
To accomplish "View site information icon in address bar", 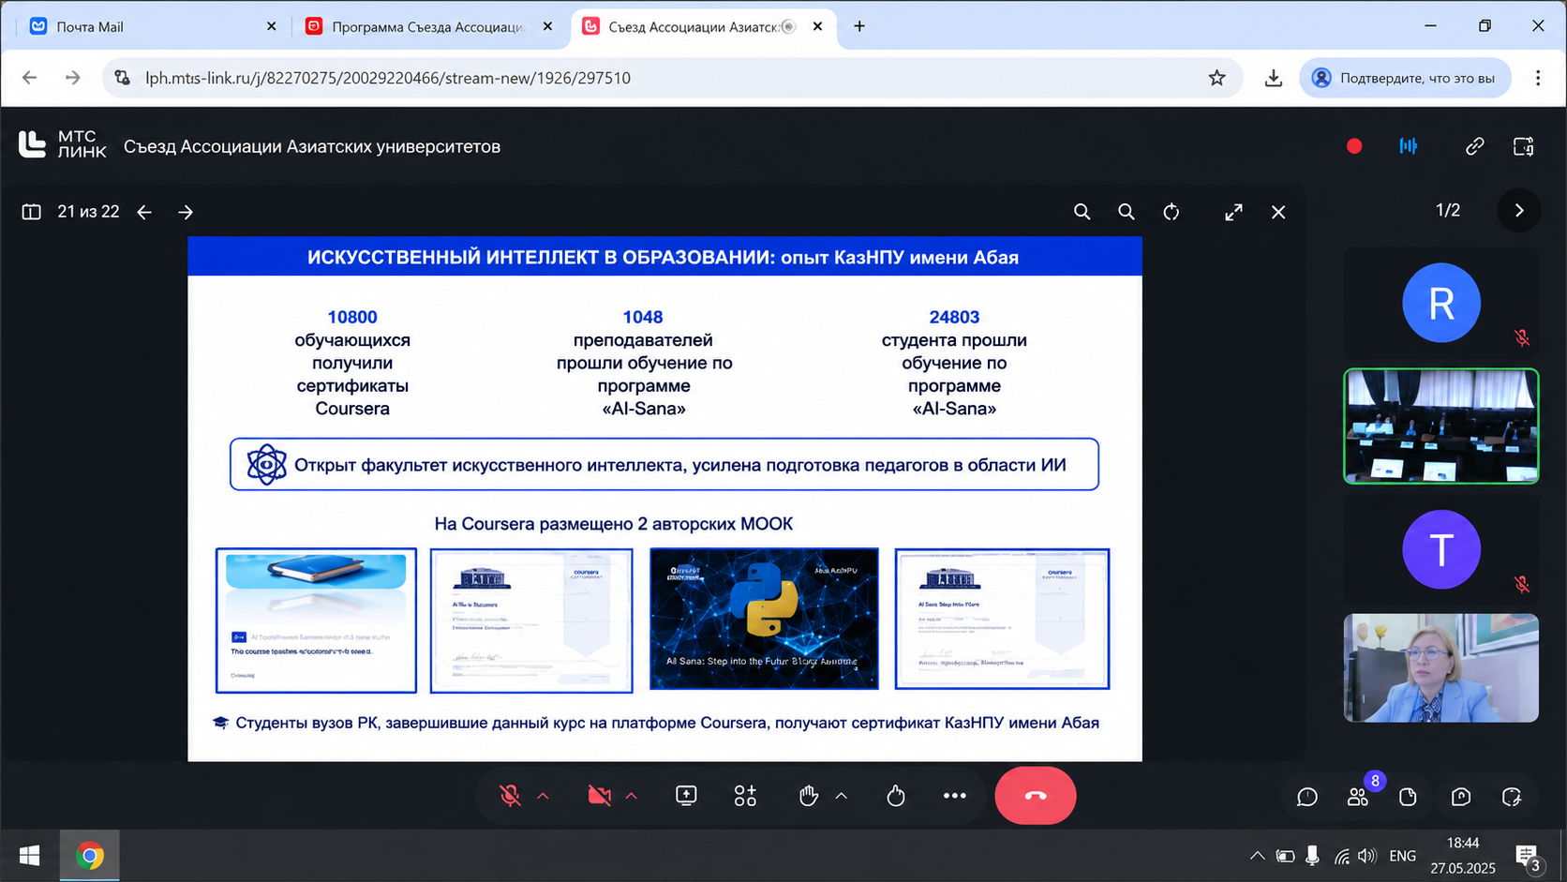I will 123,78.
